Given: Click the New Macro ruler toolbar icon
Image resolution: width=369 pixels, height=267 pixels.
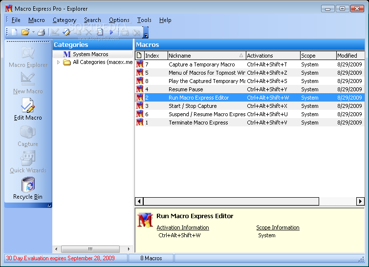Looking at the screenshot, I should click(x=55, y=32).
